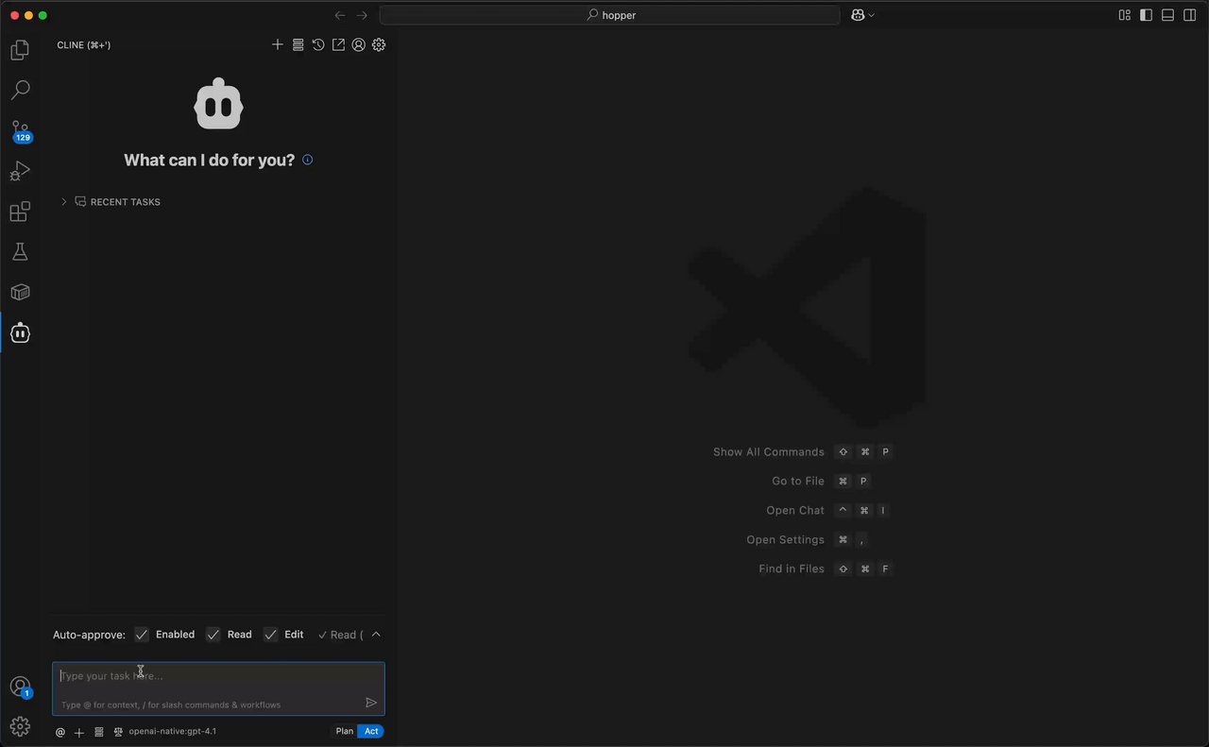Go back with title bar left arrow
The image size is (1209, 747).
coord(340,15)
